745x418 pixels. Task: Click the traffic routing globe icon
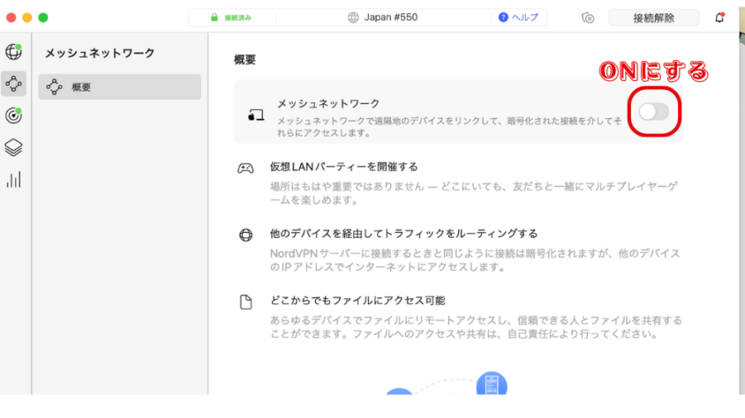246,235
